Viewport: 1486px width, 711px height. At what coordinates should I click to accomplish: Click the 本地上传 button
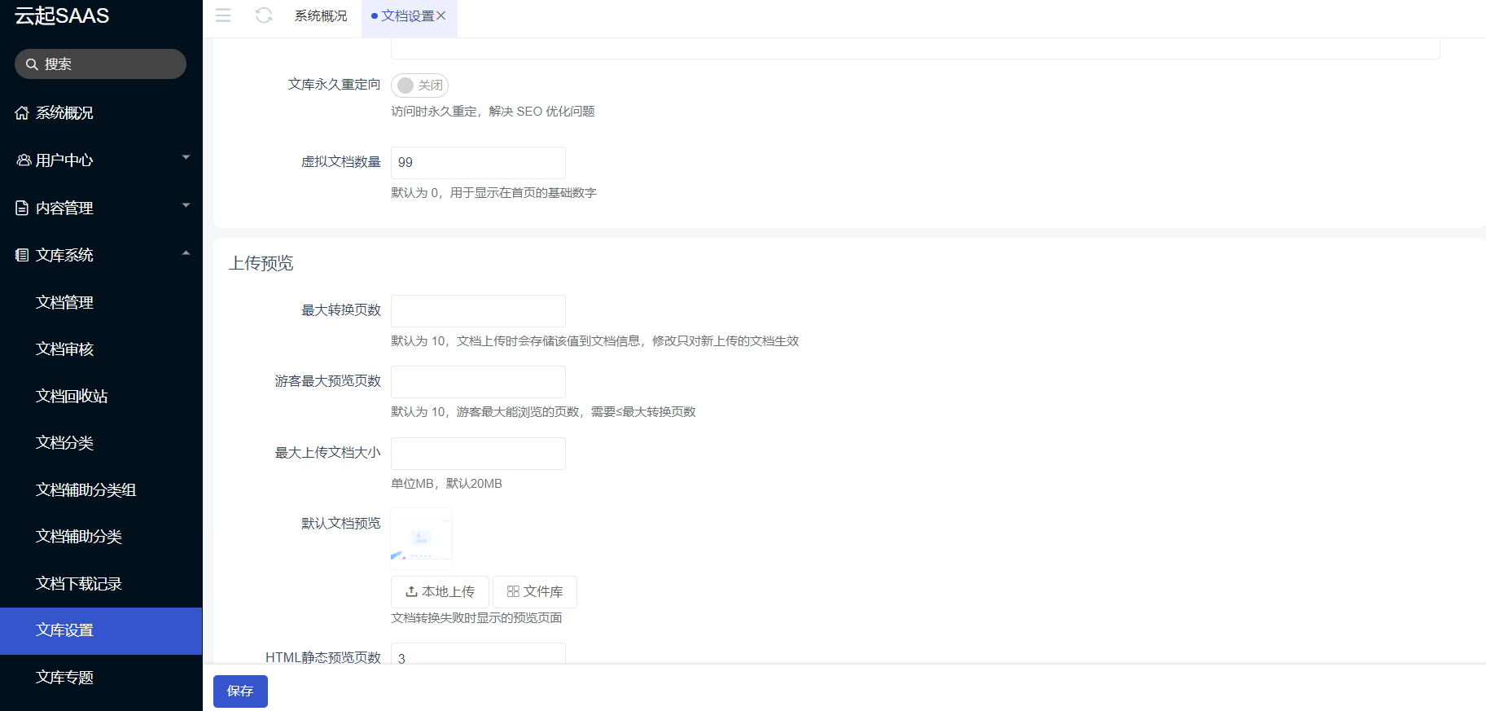(440, 592)
